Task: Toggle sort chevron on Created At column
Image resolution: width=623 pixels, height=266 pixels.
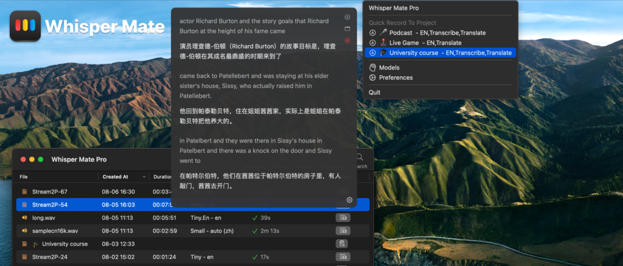Action: point(144,177)
